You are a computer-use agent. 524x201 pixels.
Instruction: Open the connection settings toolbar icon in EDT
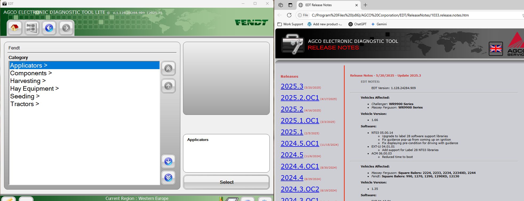click(x=32, y=28)
